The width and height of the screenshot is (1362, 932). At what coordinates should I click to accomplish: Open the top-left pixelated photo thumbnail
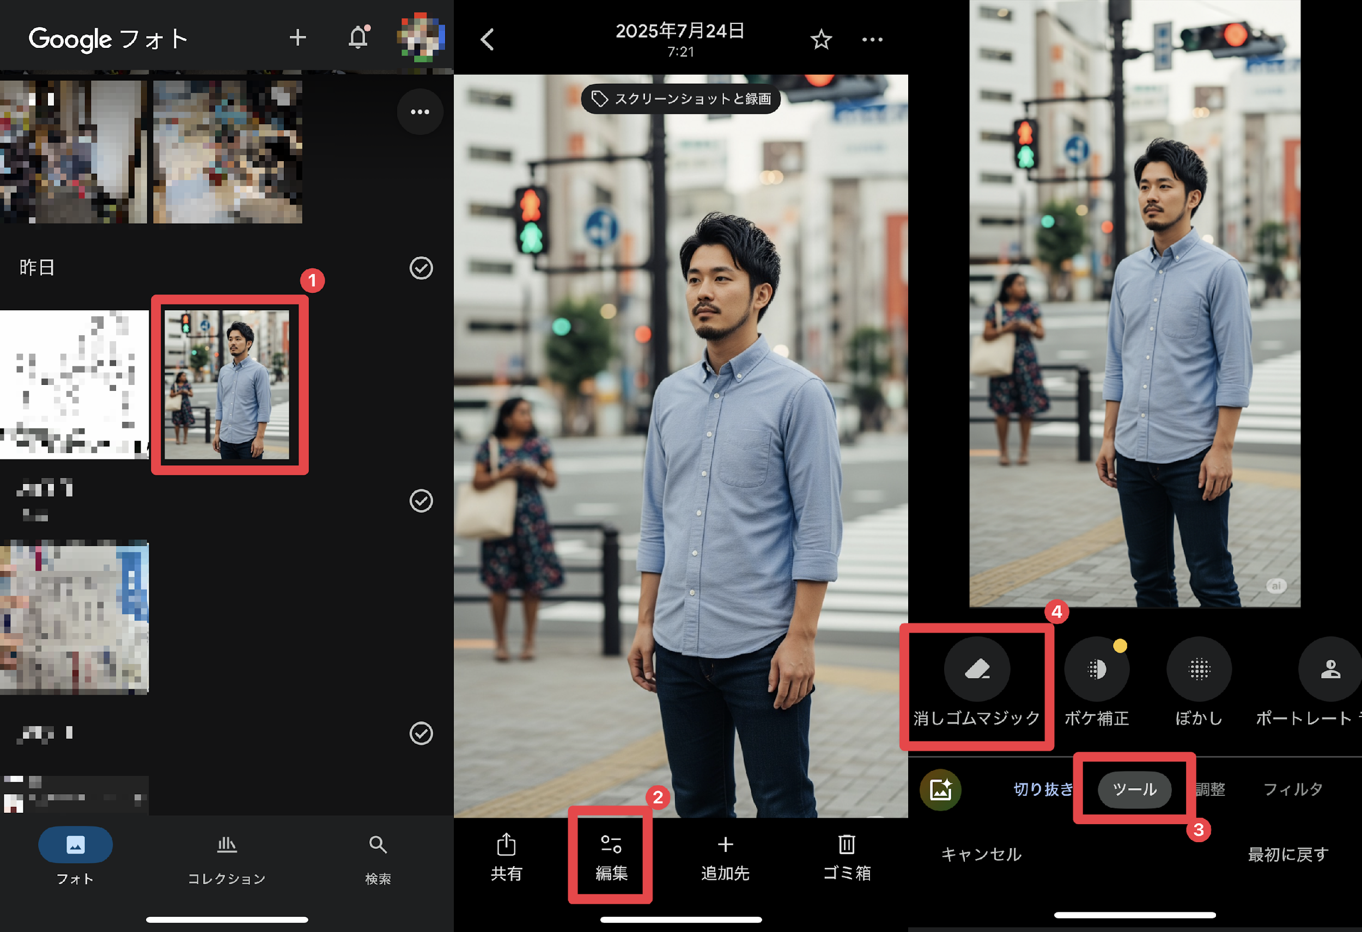tap(73, 152)
